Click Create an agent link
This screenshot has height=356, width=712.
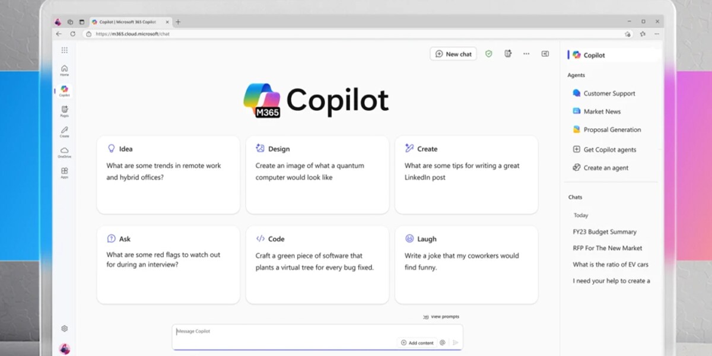coord(605,168)
